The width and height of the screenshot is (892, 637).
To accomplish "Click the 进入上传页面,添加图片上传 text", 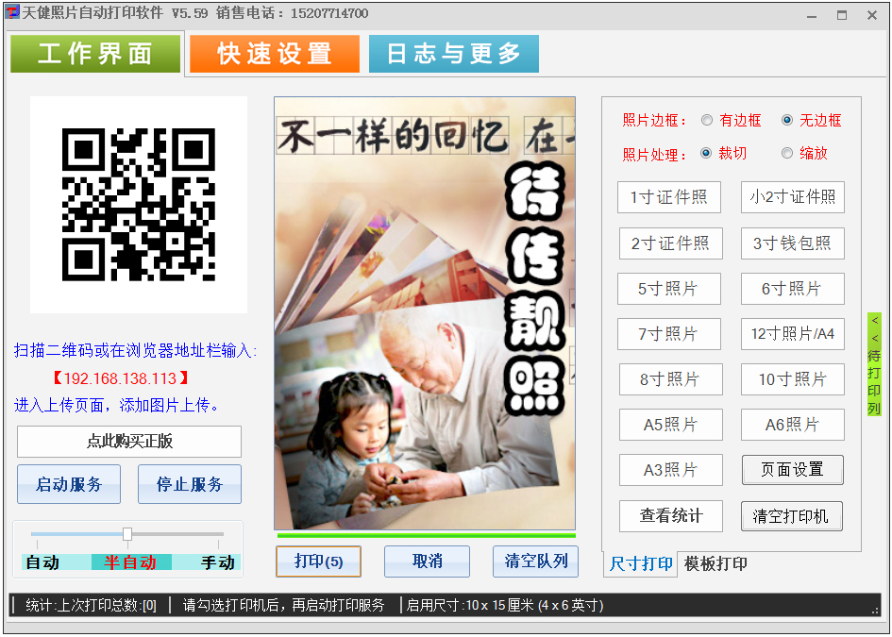I will tap(117, 406).
